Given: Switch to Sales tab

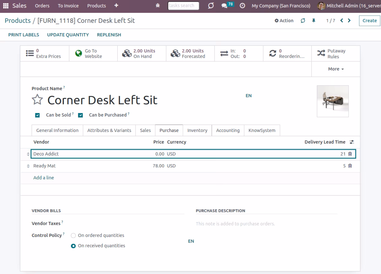Looking at the screenshot, I should point(145,131).
